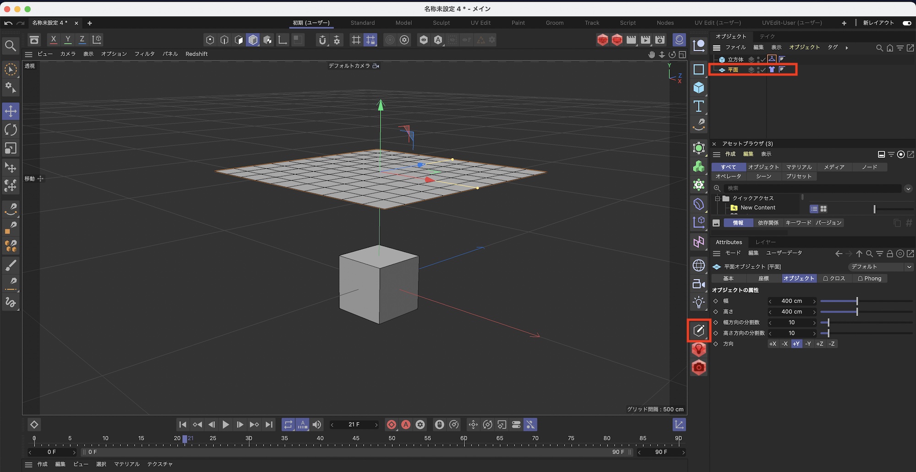Open the フィルタ viewport menu

[144, 54]
